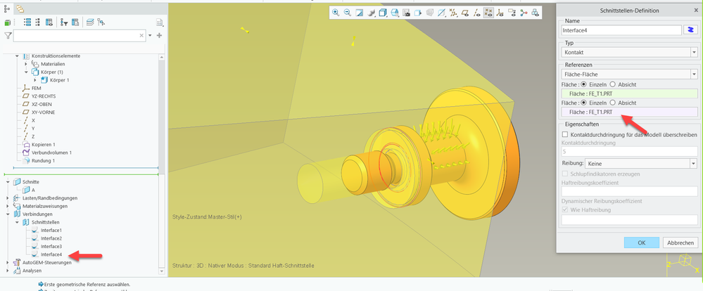The width and height of the screenshot is (703, 291).
Task: Select Einzeln radio for second Fläche
Action: (x=583, y=102)
